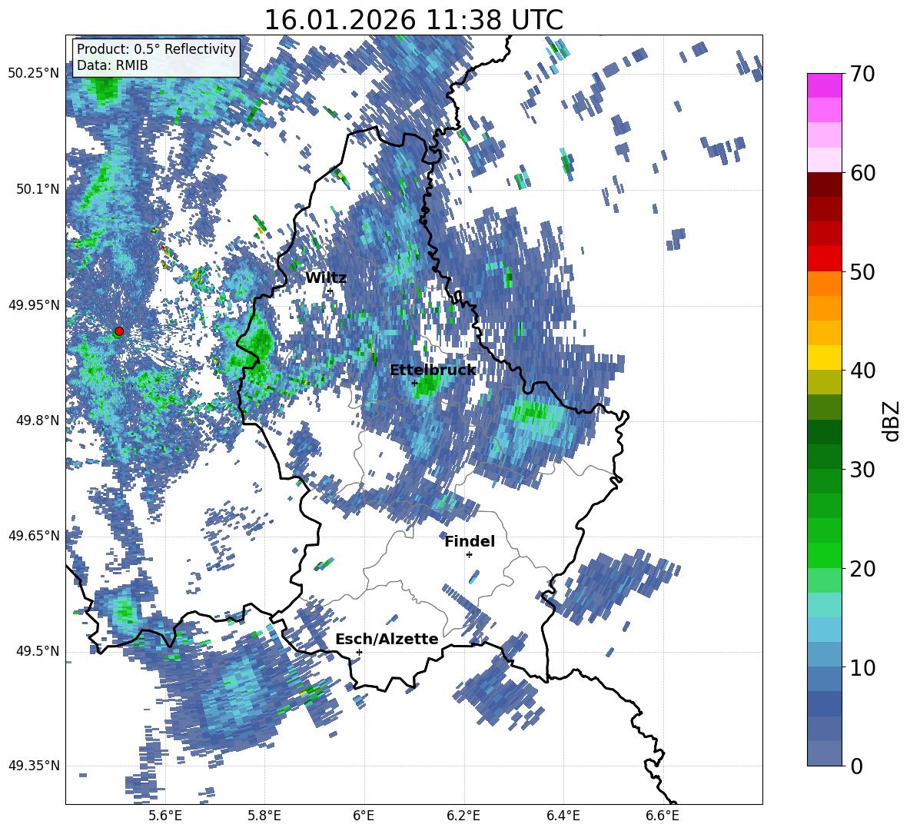This screenshot has height=831, width=910.
Task: Click the colorbar tick label 40
Action: 862,371
